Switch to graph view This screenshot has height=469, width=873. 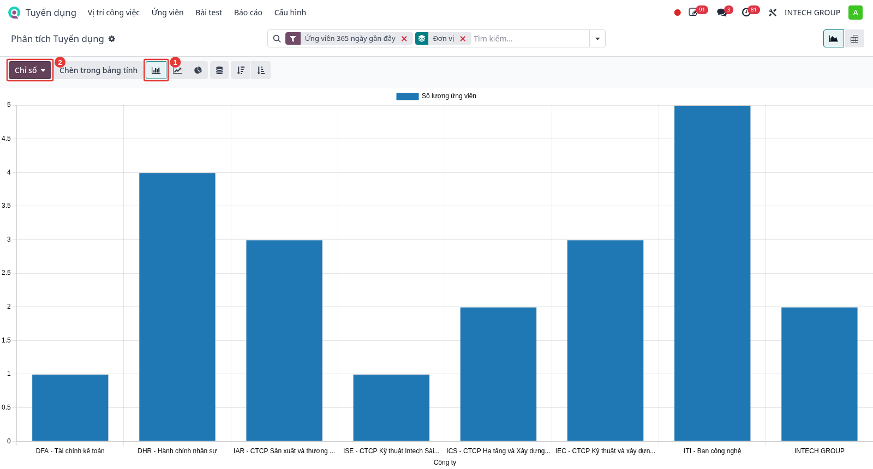[x=834, y=39]
